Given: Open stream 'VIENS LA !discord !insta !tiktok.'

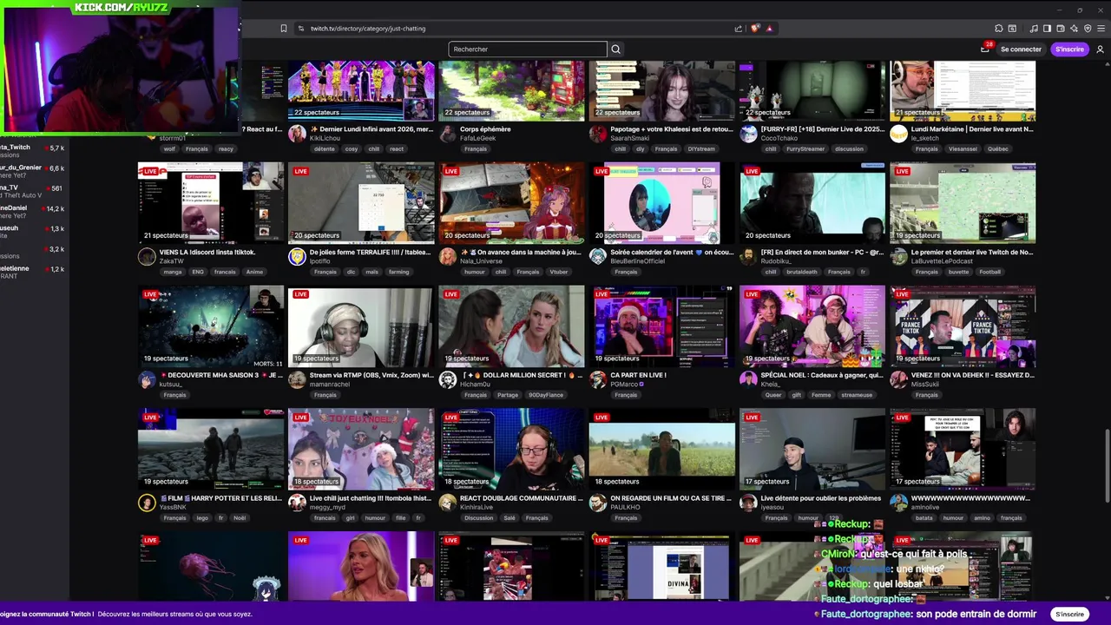Looking at the screenshot, I should pos(207,252).
